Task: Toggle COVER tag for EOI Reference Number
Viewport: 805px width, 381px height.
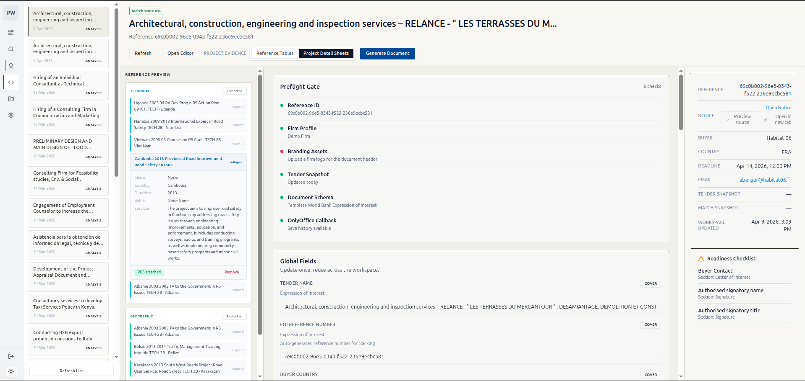Action: tap(650, 324)
